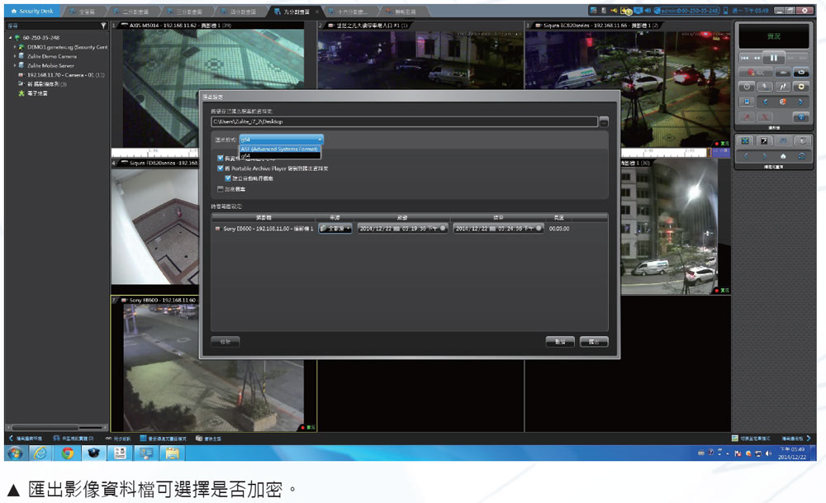Toggle the first checkbox below the format dropdown
This screenshot has width=826, height=503.
pos(221,158)
